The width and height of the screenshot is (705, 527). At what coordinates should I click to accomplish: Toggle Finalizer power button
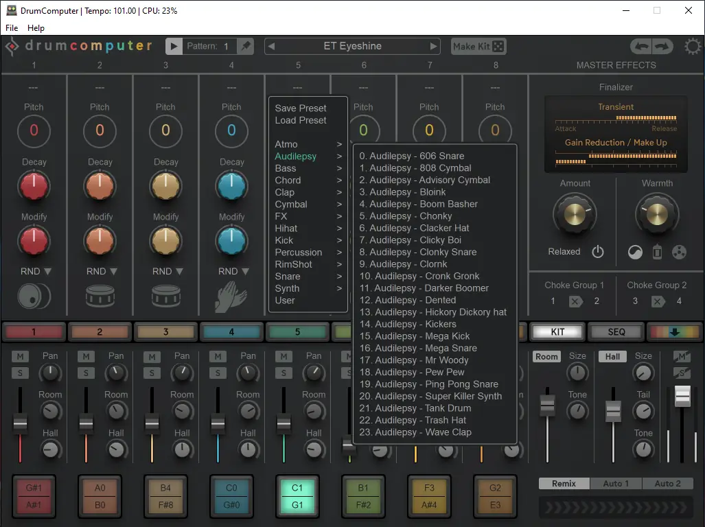coord(597,252)
